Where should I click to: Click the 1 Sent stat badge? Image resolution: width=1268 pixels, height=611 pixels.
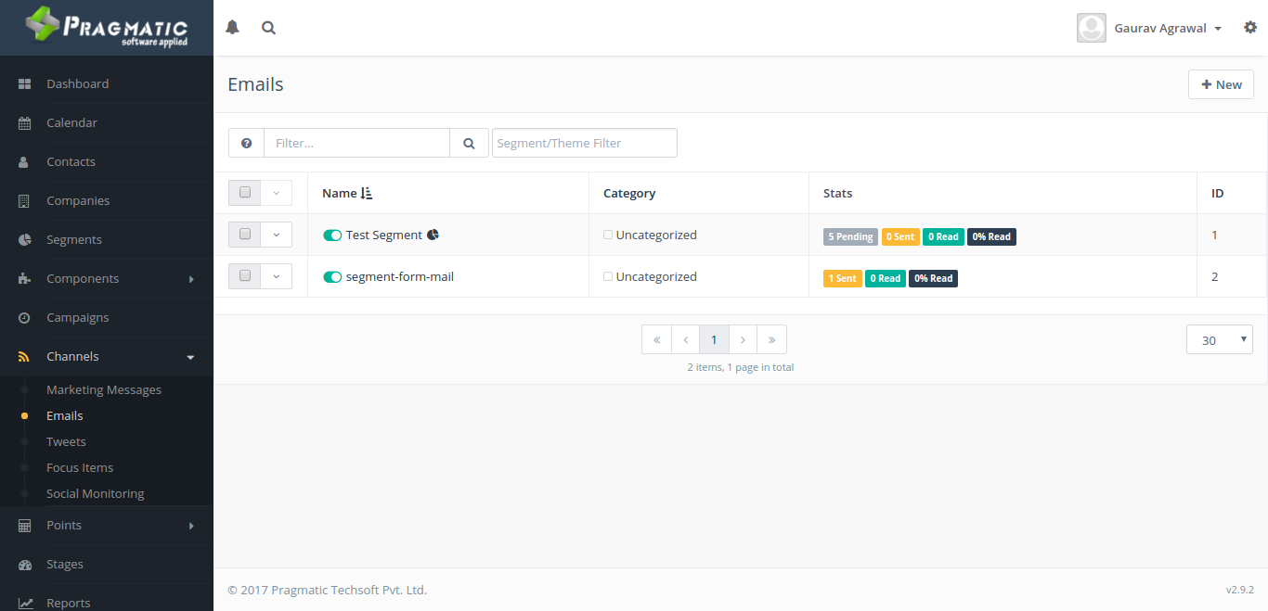pos(843,278)
